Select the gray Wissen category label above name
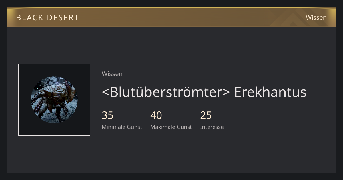343x180 pixels. tap(112, 74)
